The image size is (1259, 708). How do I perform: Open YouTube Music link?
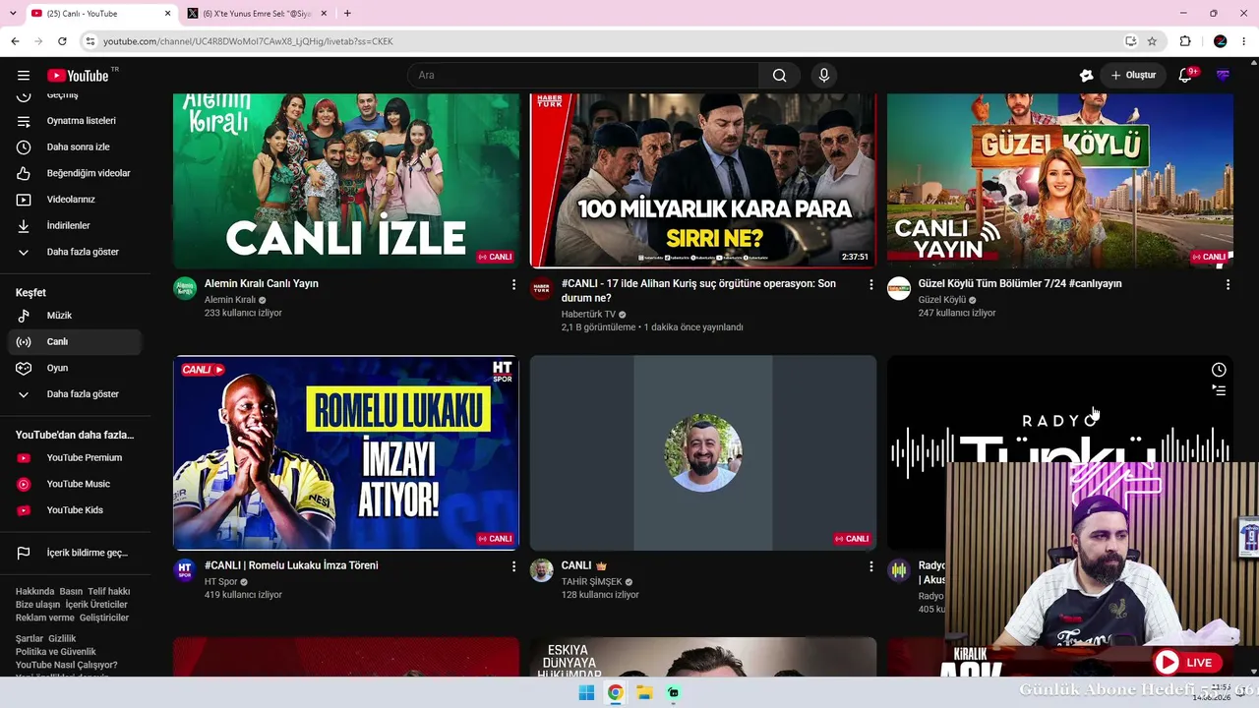tap(74, 484)
